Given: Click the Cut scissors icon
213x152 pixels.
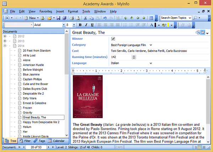Looking at the screenshot, I should click(85, 18).
